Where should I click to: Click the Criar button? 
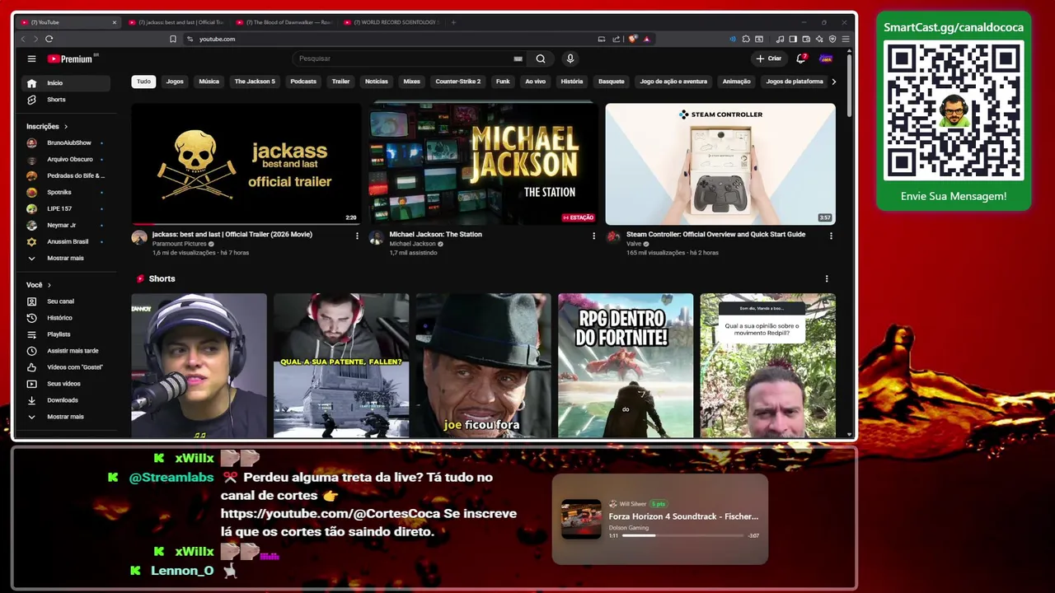coord(768,58)
